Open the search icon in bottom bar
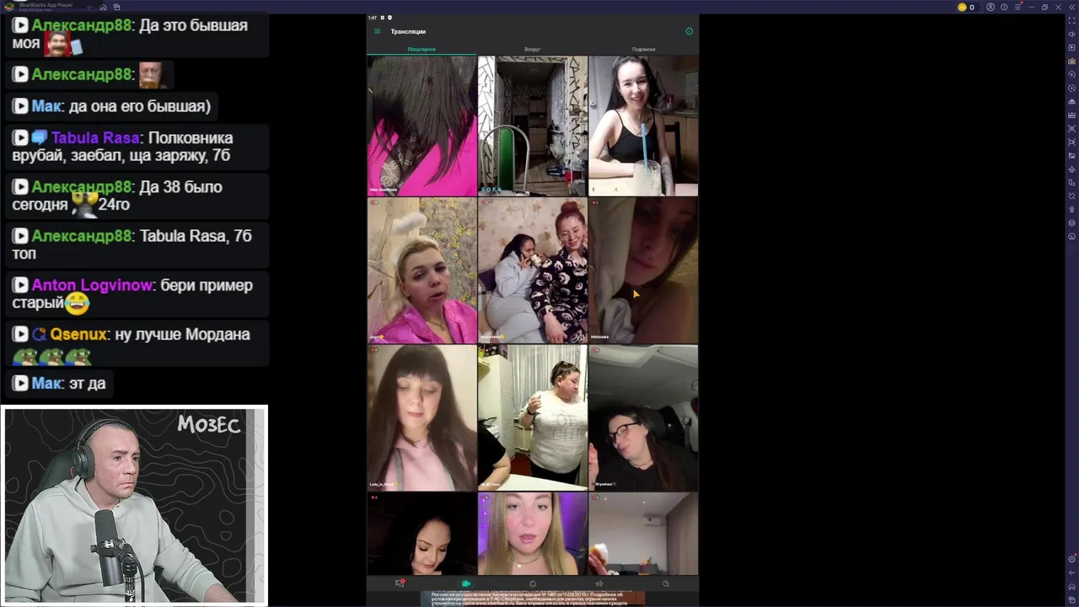The width and height of the screenshot is (1079, 607). tap(665, 583)
